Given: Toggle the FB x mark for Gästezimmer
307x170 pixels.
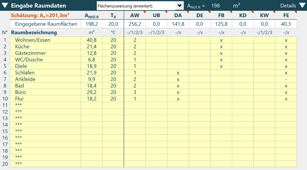Looking at the screenshot, I should pyautogui.click(x=221, y=53).
